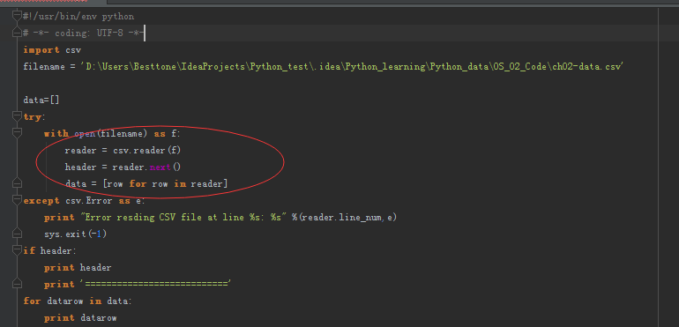679x327 pixels.
Task: Click 'for datarow in data:' loop line
Action: click(78, 301)
